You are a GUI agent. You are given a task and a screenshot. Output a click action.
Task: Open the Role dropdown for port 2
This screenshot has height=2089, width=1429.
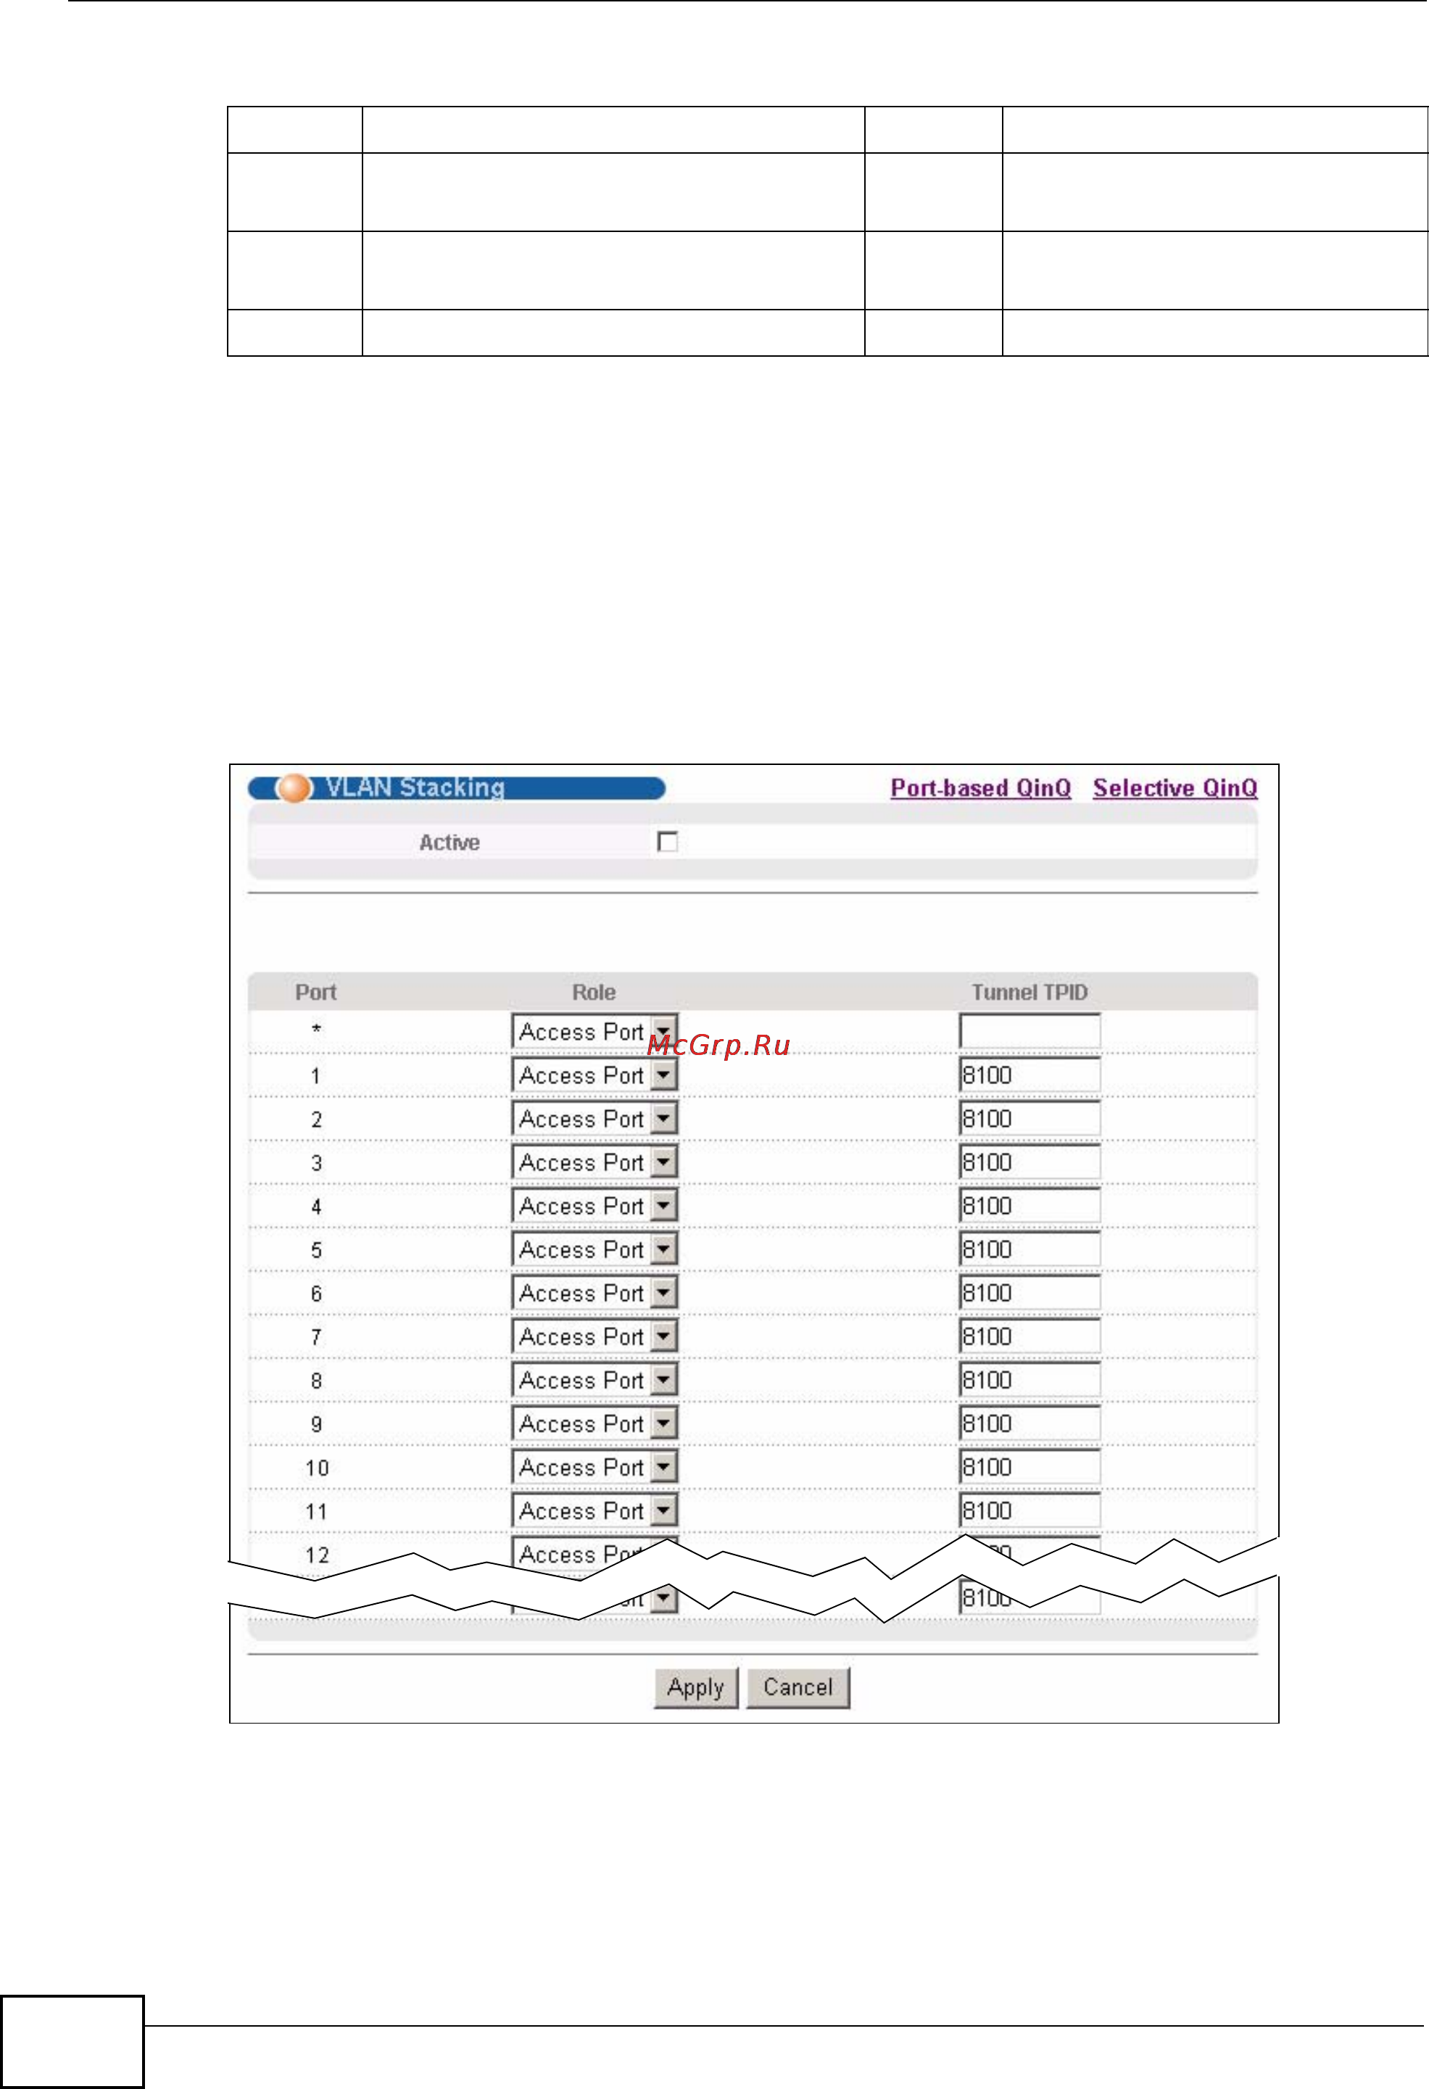point(595,1118)
